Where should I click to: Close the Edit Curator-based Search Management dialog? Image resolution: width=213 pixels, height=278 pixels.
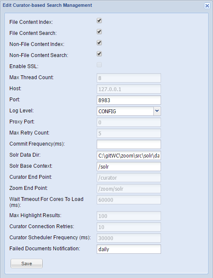[x=207, y=6]
